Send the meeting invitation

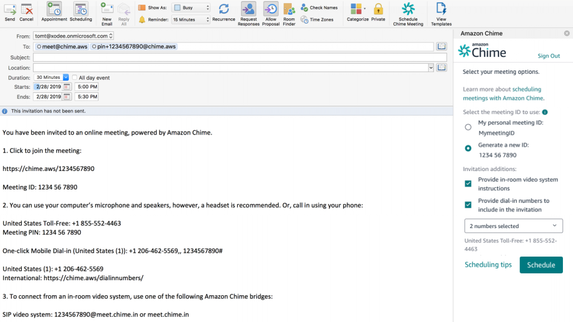(10, 12)
